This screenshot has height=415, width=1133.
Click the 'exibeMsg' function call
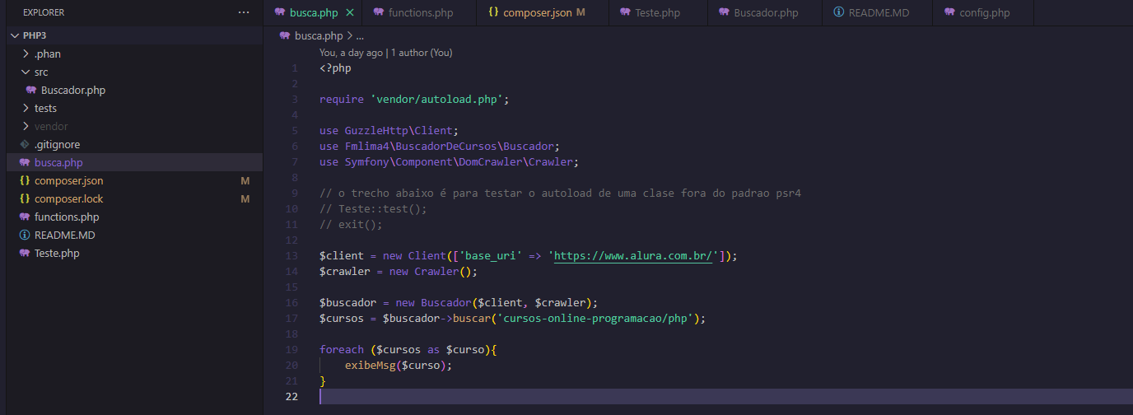[x=370, y=366]
